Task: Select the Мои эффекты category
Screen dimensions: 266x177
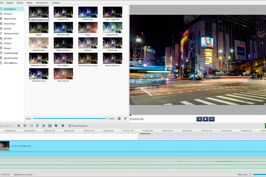Action: point(12,63)
